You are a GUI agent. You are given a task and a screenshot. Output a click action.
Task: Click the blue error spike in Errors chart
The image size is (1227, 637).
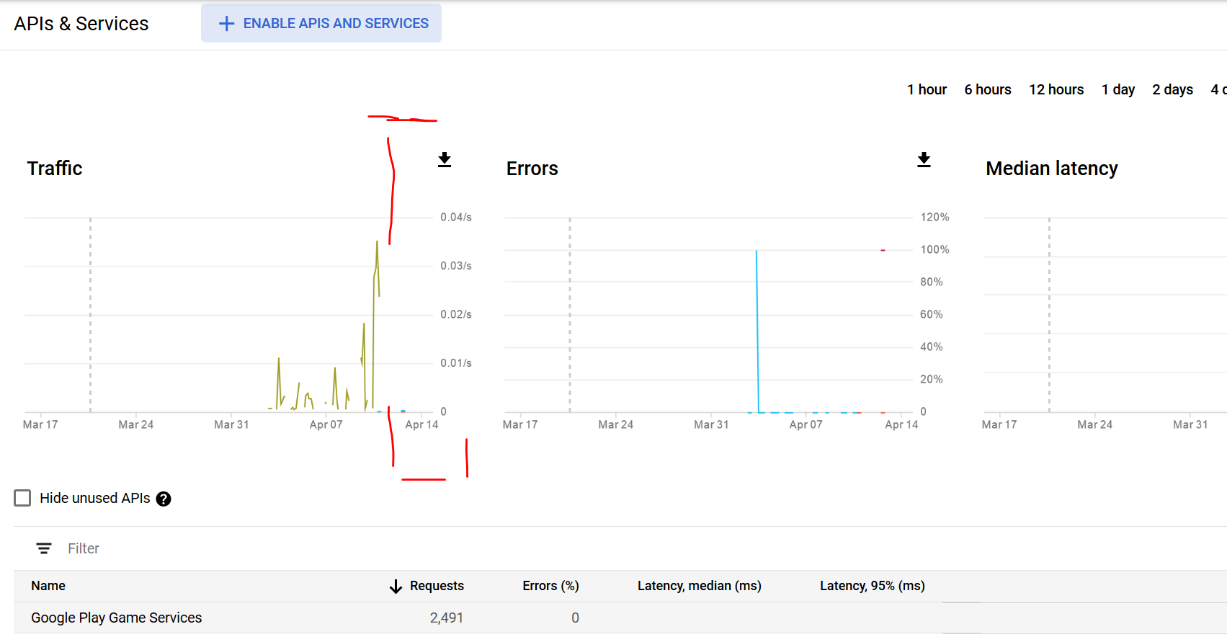coord(757,331)
